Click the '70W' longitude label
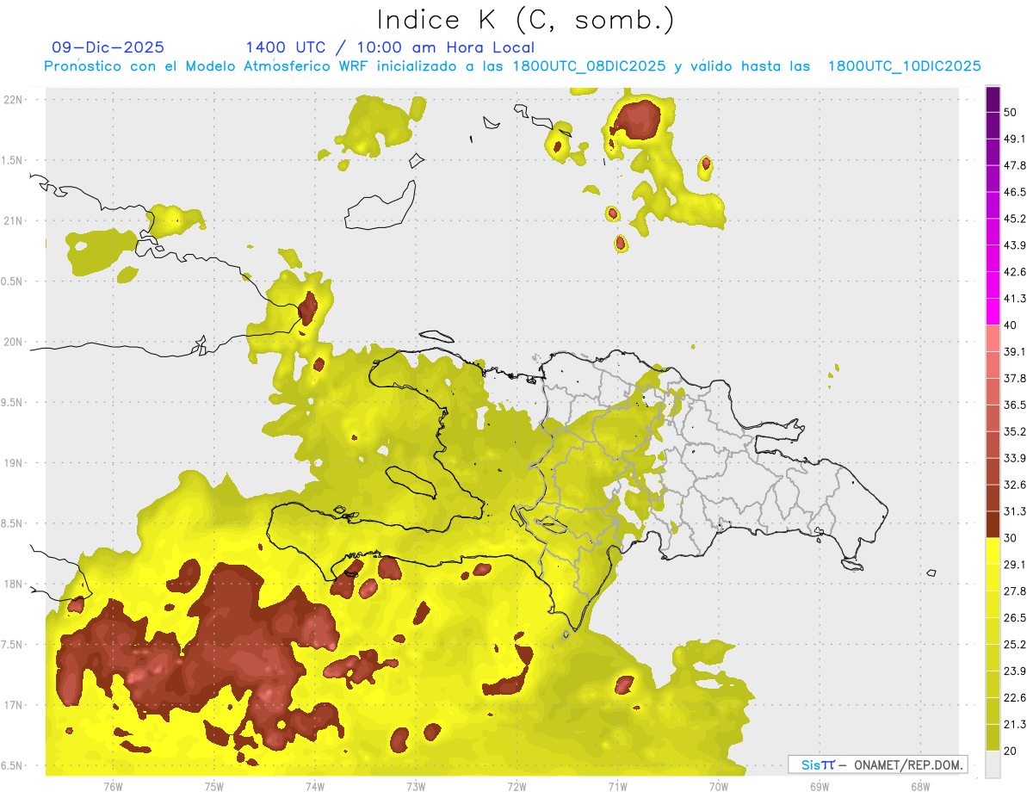1033x798 pixels. 719,787
